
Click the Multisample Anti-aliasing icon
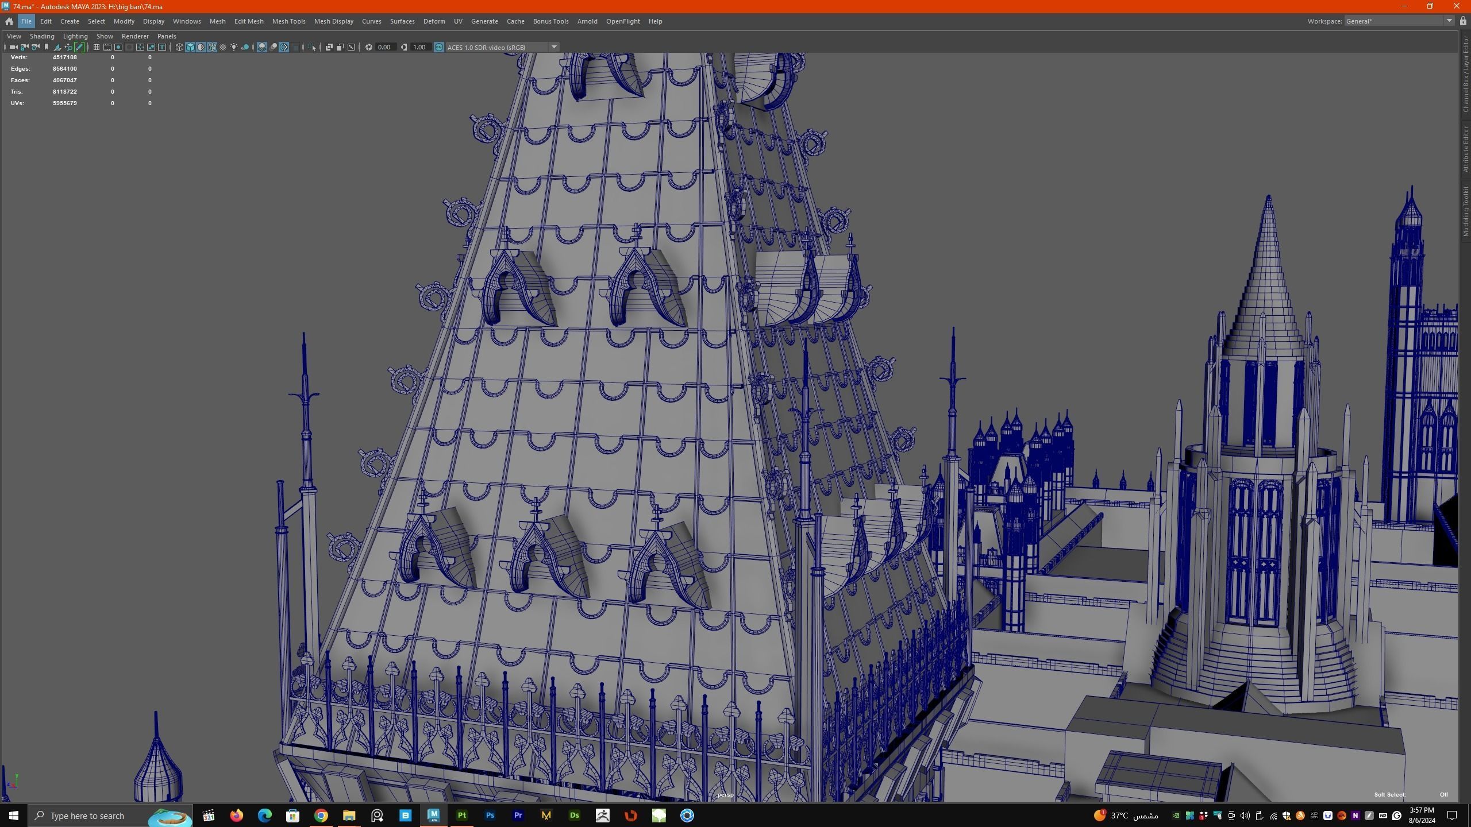tap(284, 47)
